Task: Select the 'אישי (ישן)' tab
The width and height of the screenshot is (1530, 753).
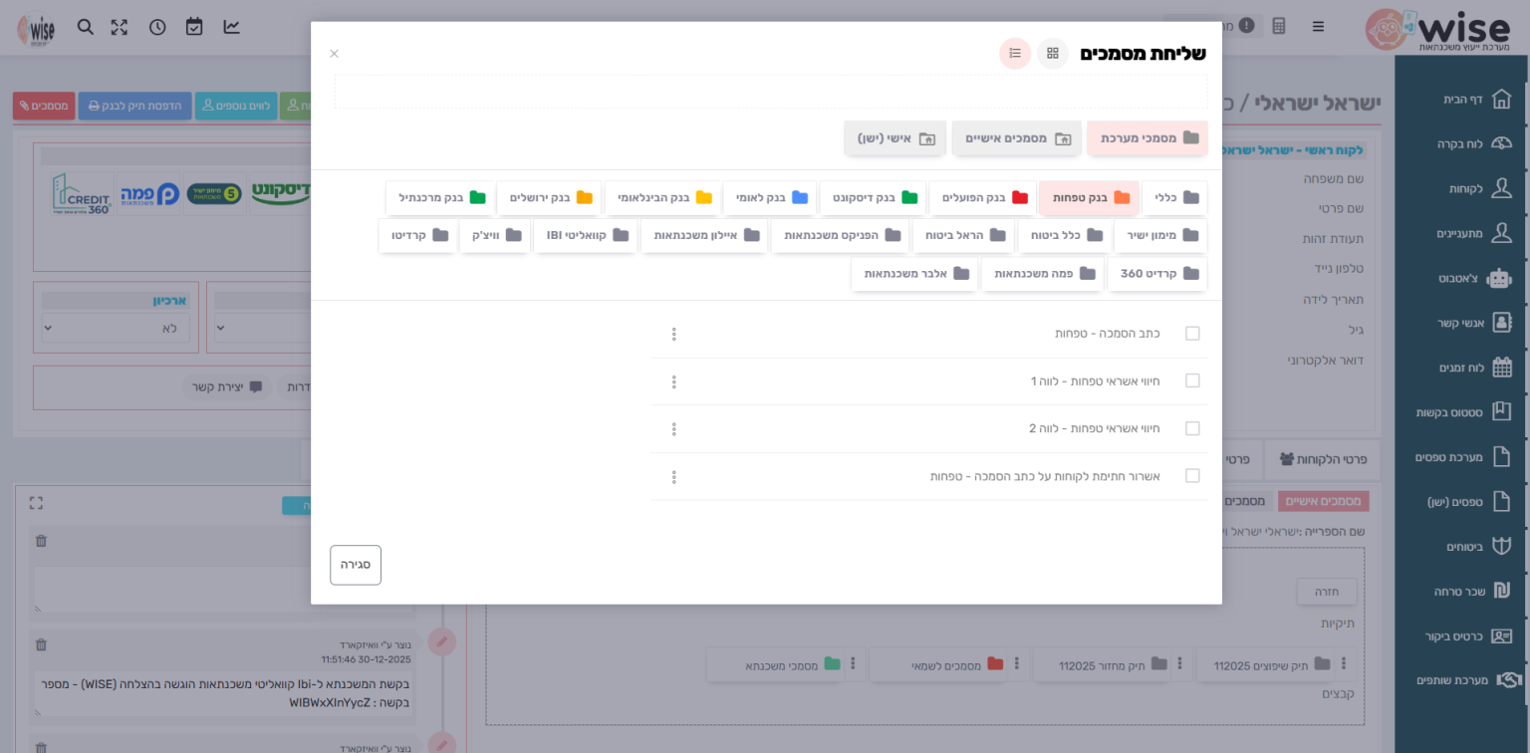Action: (x=895, y=138)
